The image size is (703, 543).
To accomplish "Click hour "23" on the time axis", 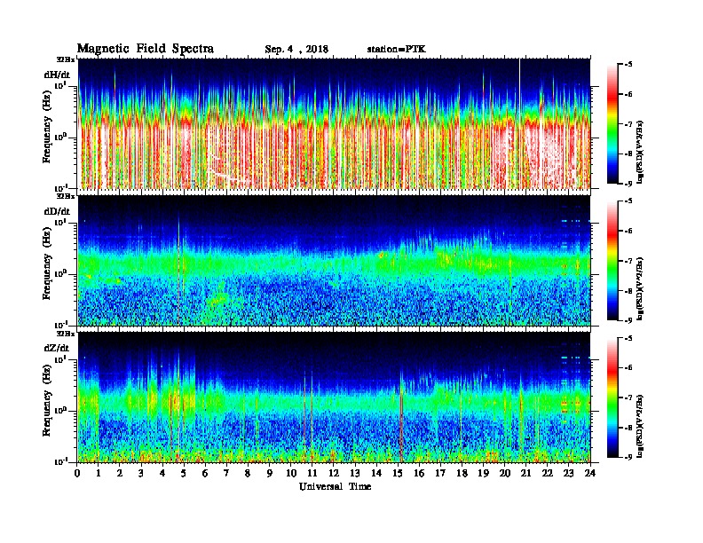I will click(x=569, y=473).
